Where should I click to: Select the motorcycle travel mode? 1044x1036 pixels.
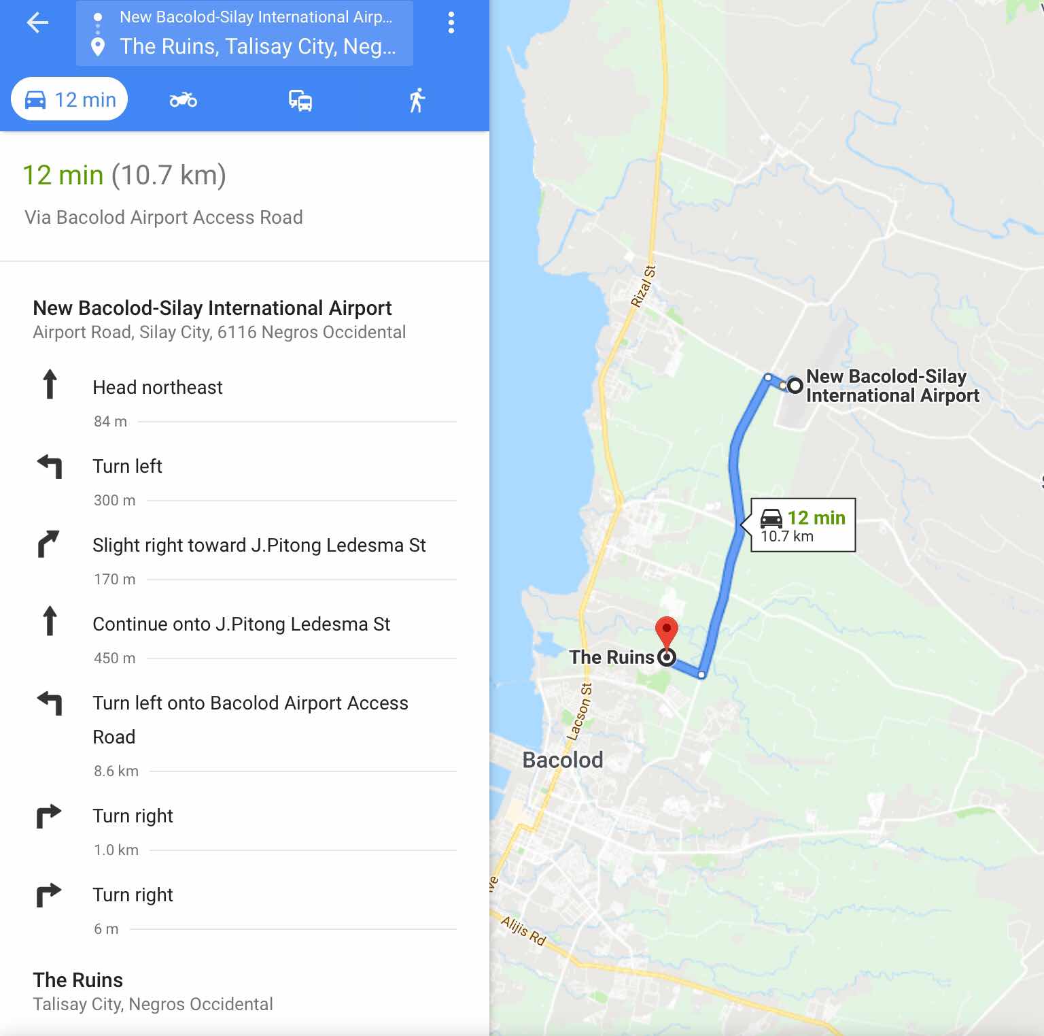pos(184,100)
